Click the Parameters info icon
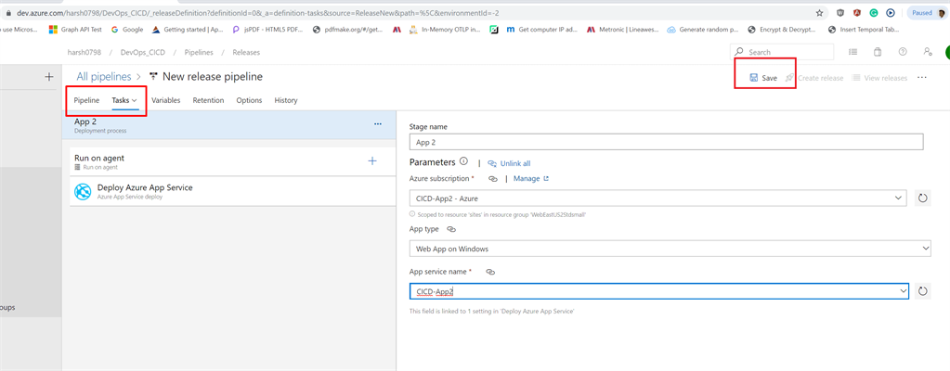This screenshot has width=950, height=371. (x=463, y=161)
